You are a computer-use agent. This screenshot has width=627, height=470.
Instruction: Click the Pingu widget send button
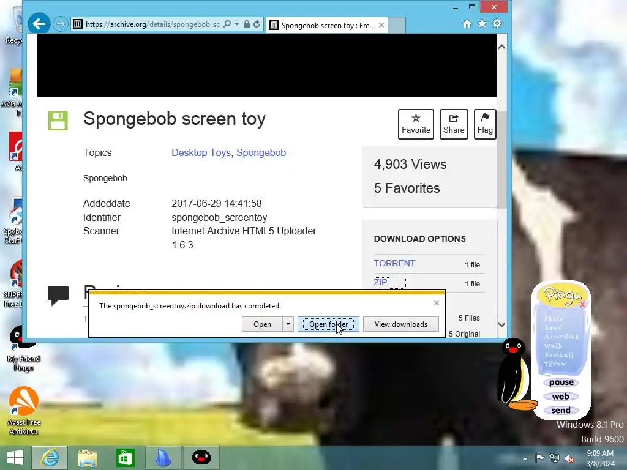pyautogui.click(x=561, y=411)
